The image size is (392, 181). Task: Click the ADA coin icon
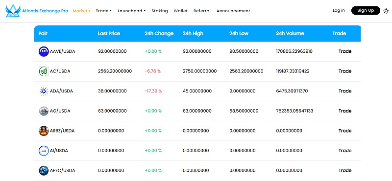coord(44,91)
